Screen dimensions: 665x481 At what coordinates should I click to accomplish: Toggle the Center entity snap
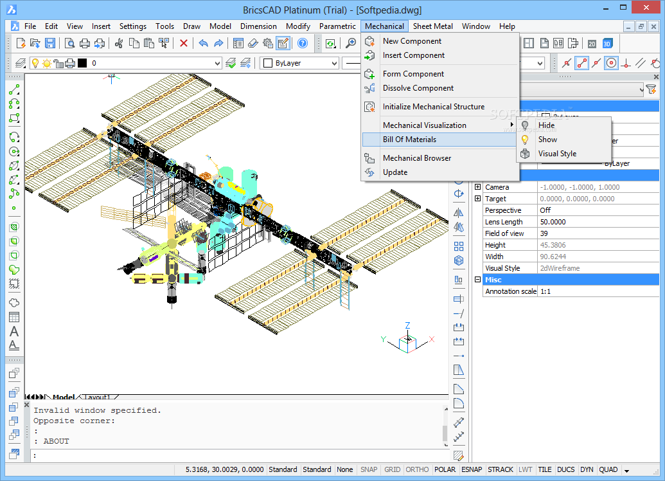(x=611, y=63)
